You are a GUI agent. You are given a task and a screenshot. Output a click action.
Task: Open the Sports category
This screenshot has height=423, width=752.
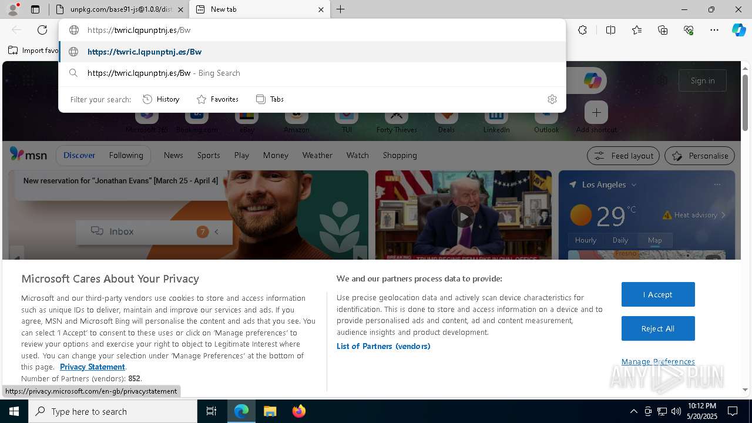pyautogui.click(x=209, y=155)
